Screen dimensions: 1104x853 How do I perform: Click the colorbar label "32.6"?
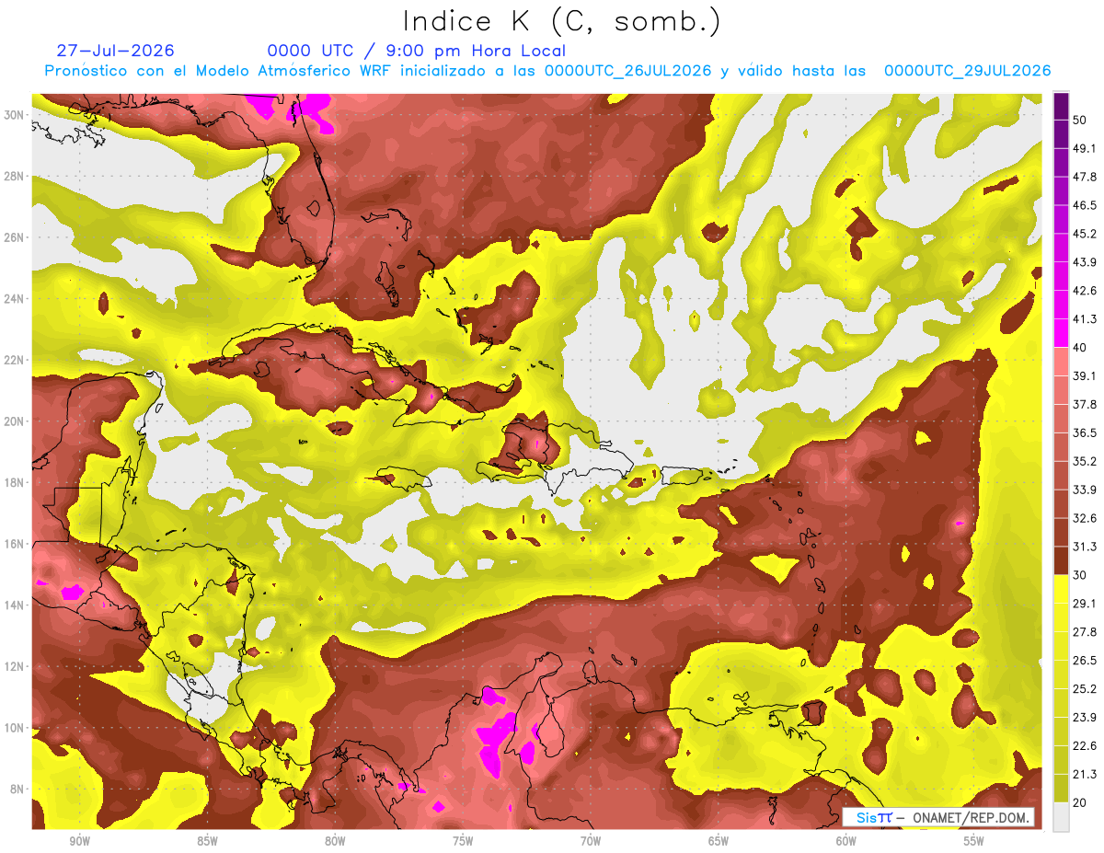coord(1084,518)
